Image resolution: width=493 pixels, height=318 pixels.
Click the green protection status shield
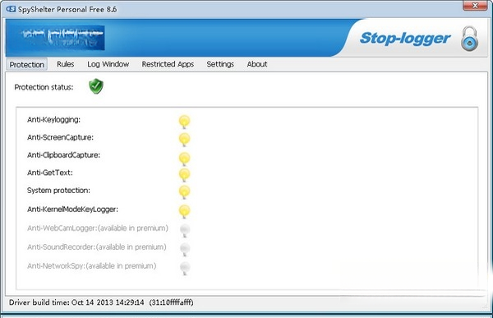pos(96,86)
